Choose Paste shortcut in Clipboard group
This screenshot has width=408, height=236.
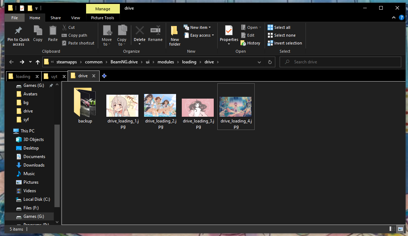coord(78,43)
